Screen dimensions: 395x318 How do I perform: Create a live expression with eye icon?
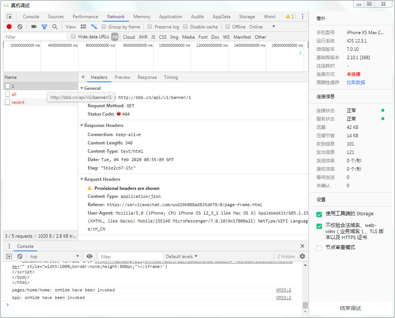point(90,256)
